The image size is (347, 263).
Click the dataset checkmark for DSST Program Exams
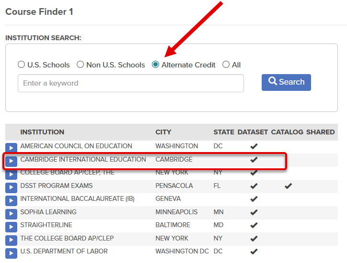(x=254, y=186)
